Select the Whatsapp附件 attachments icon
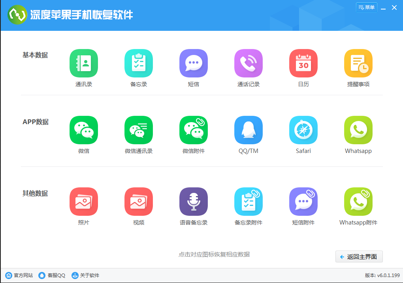403x283 pixels. [358, 202]
